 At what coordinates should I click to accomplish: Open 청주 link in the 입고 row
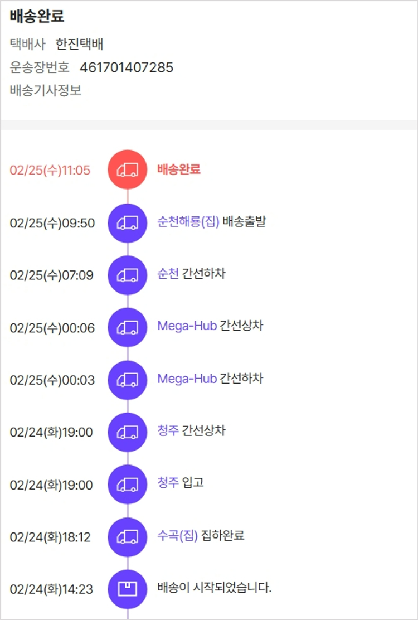168,483
